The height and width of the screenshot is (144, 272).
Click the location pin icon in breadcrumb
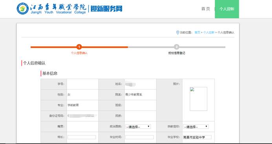(x=177, y=32)
